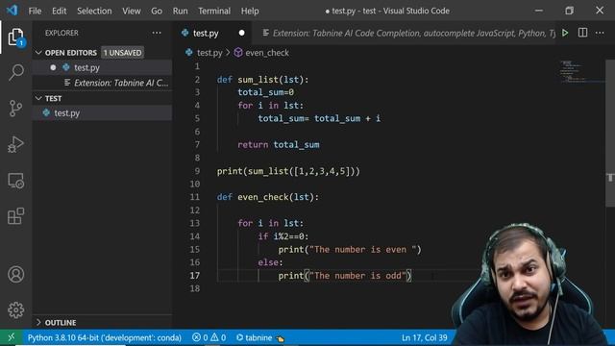The height and width of the screenshot is (346, 615).
Task: Open Remote Explorer view
Action: (x=15, y=181)
